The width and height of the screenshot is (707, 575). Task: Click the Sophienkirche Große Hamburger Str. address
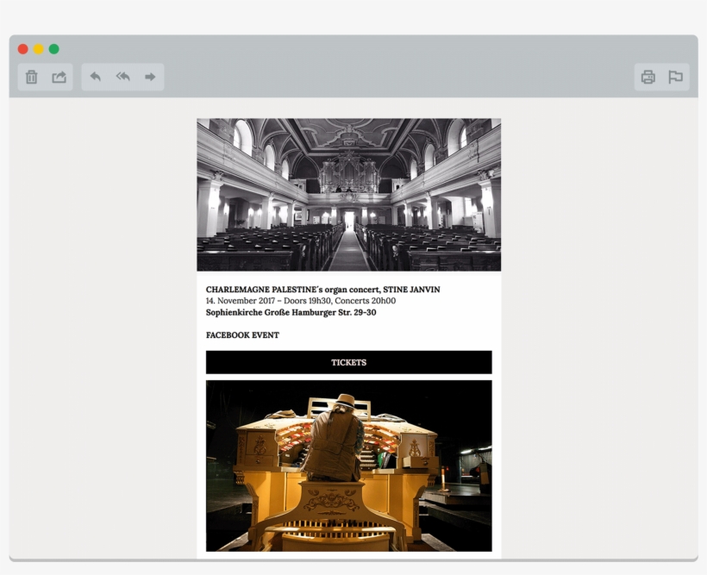(x=291, y=312)
